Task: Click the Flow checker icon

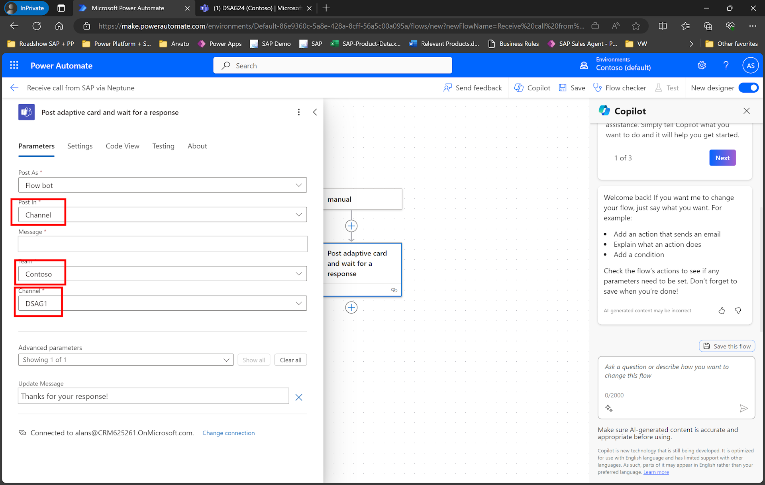Action: 597,88
